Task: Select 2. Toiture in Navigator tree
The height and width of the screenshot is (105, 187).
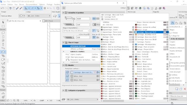Action: pyautogui.click(x=174, y=33)
